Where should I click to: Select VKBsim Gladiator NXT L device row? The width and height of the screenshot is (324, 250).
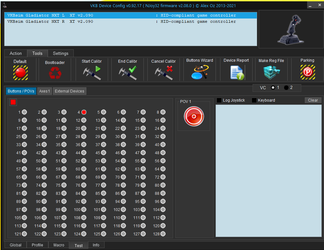coord(131,15)
